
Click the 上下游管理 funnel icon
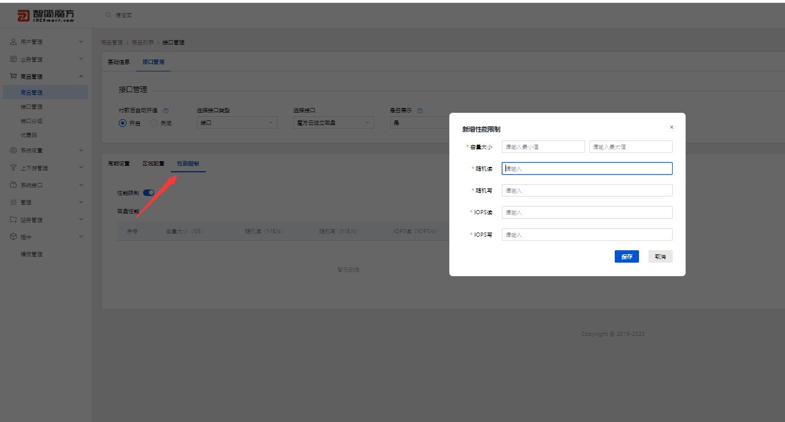click(x=13, y=168)
